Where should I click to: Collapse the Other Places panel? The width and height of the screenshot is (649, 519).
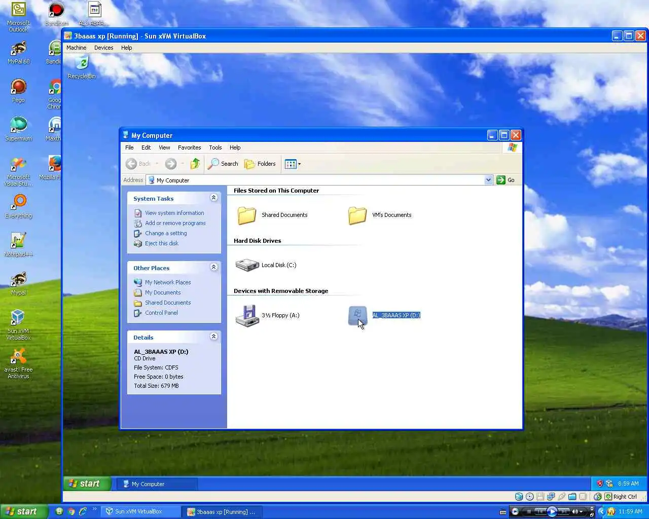(x=214, y=267)
